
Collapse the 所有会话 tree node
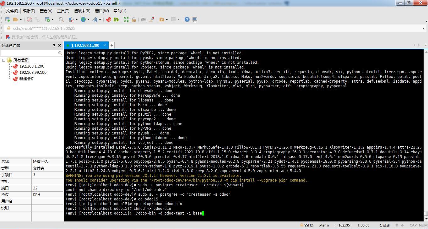coord(4,60)
